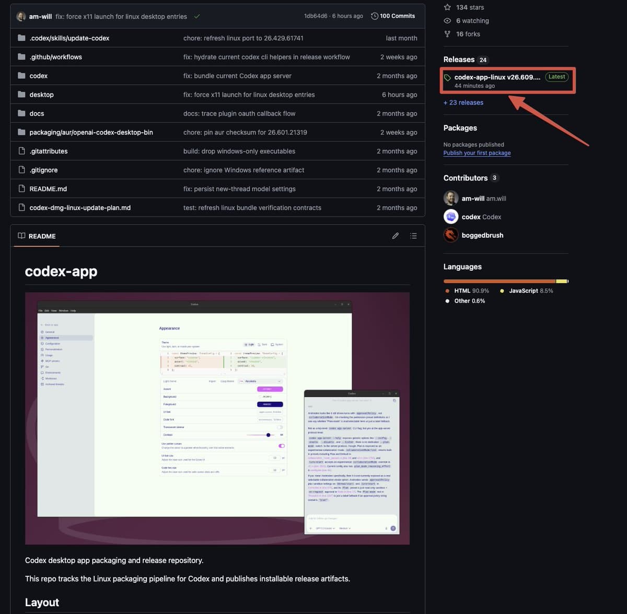Open the codex folder

(x=38, y=76)
